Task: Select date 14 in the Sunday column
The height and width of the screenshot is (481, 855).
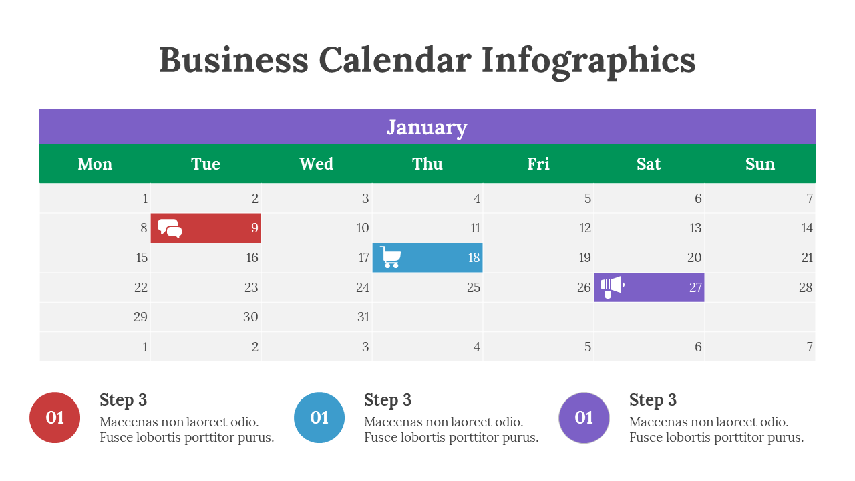Action: [807, 228]
